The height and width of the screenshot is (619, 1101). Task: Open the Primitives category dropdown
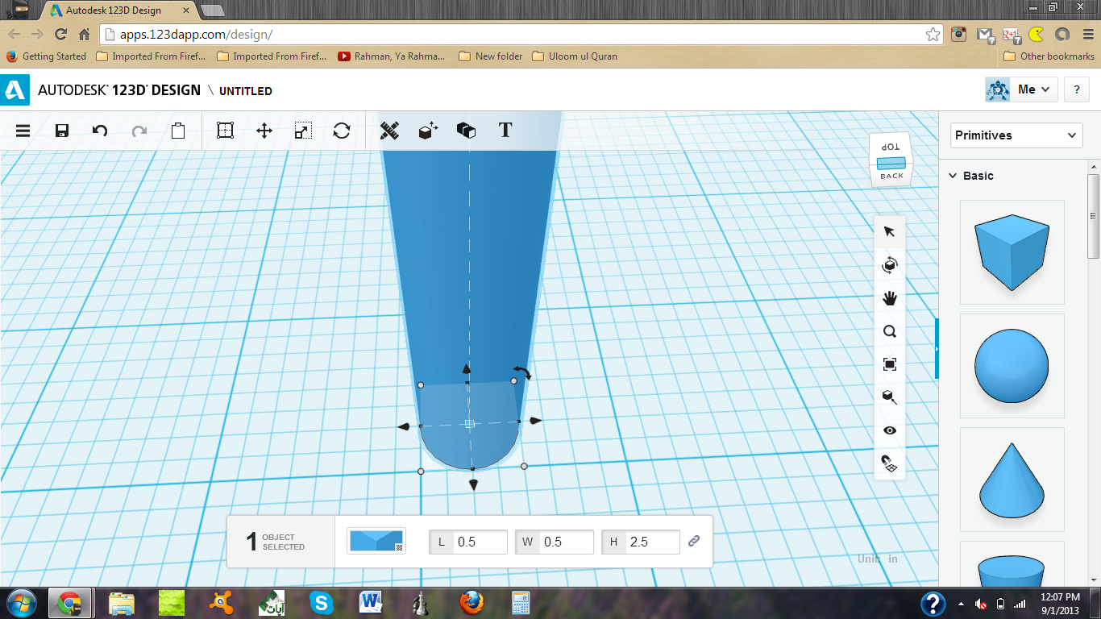(1016, 135)
